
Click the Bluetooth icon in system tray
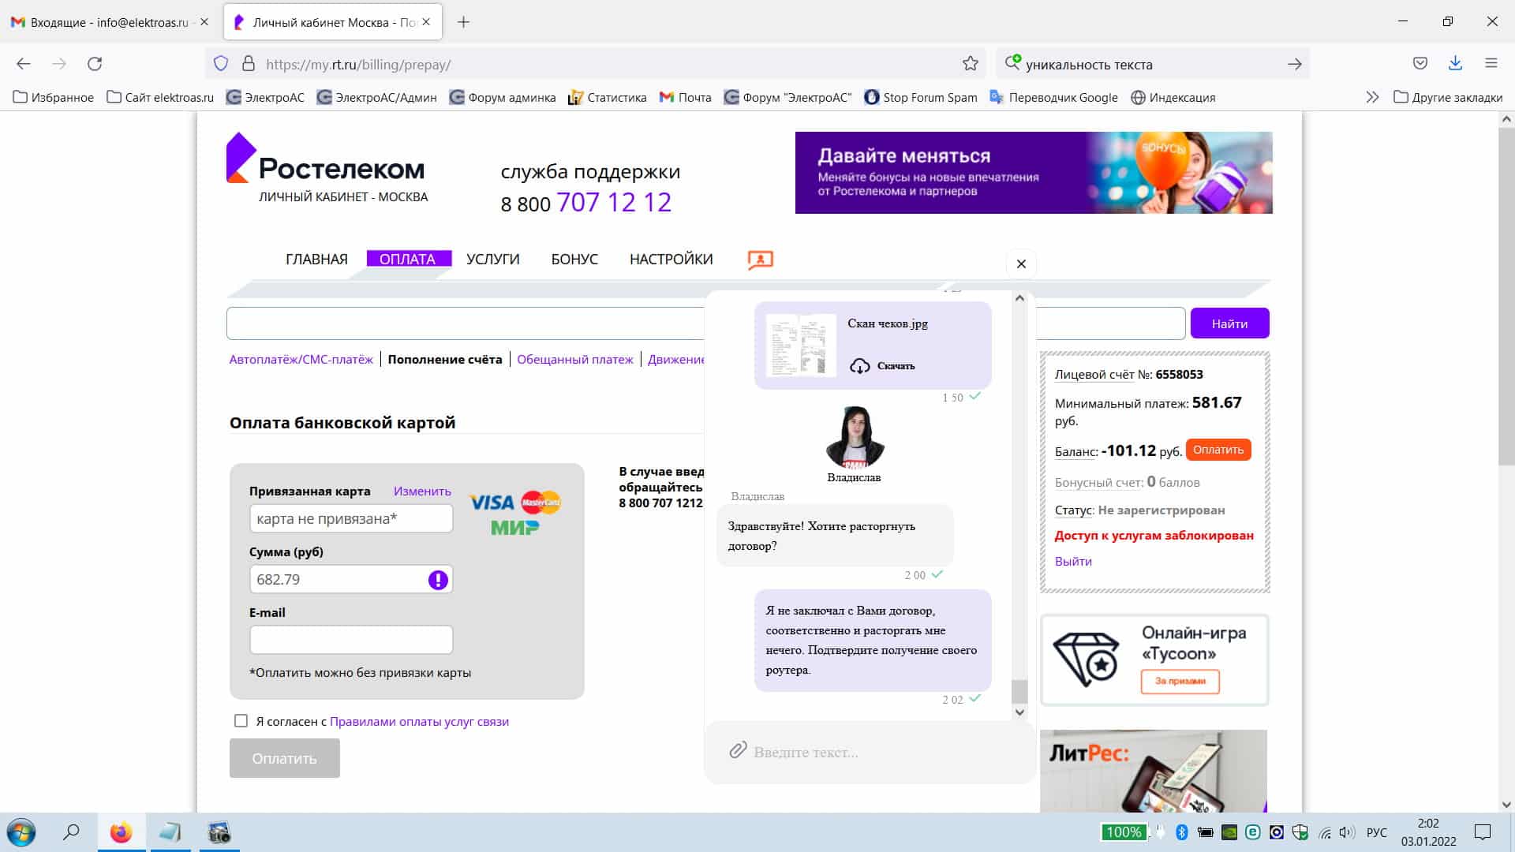point(1181,832)
